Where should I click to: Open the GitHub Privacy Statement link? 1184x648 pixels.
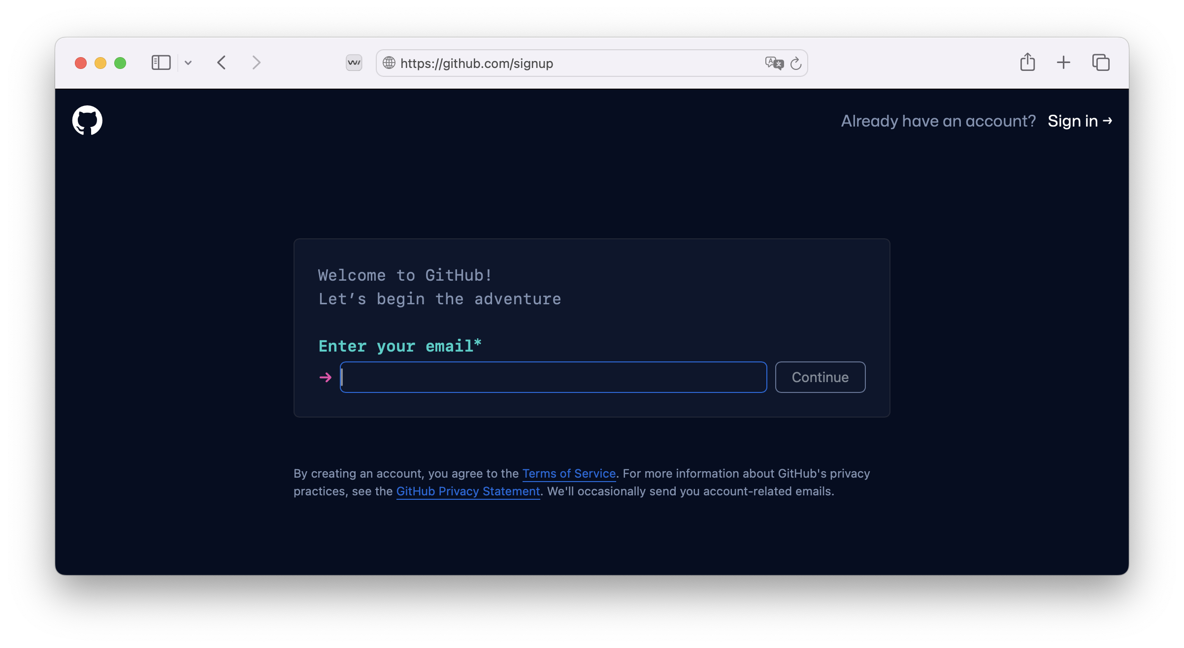[468, 491]
